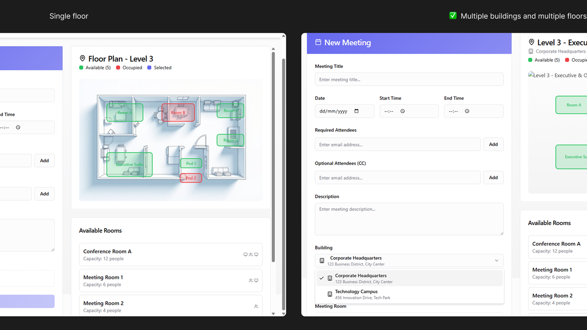Click the location pin icon beside Floor Plan - Level 3

tap(83, 58)
